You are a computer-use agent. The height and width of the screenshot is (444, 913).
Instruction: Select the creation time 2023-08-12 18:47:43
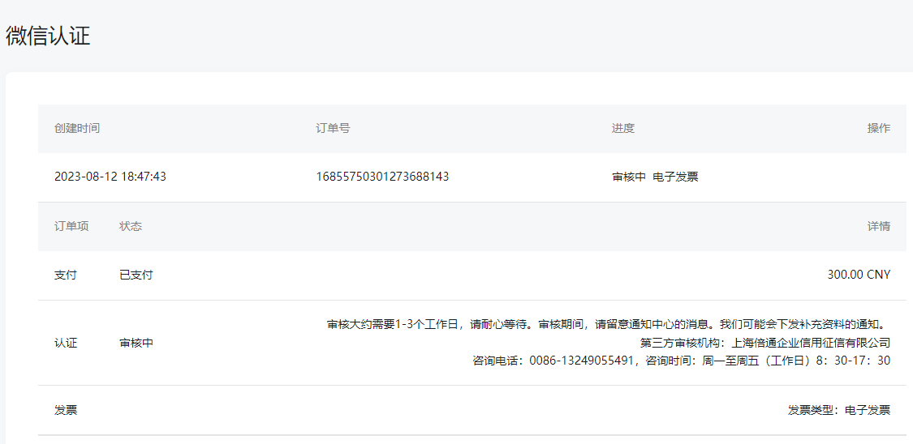(x=110, y=177)
